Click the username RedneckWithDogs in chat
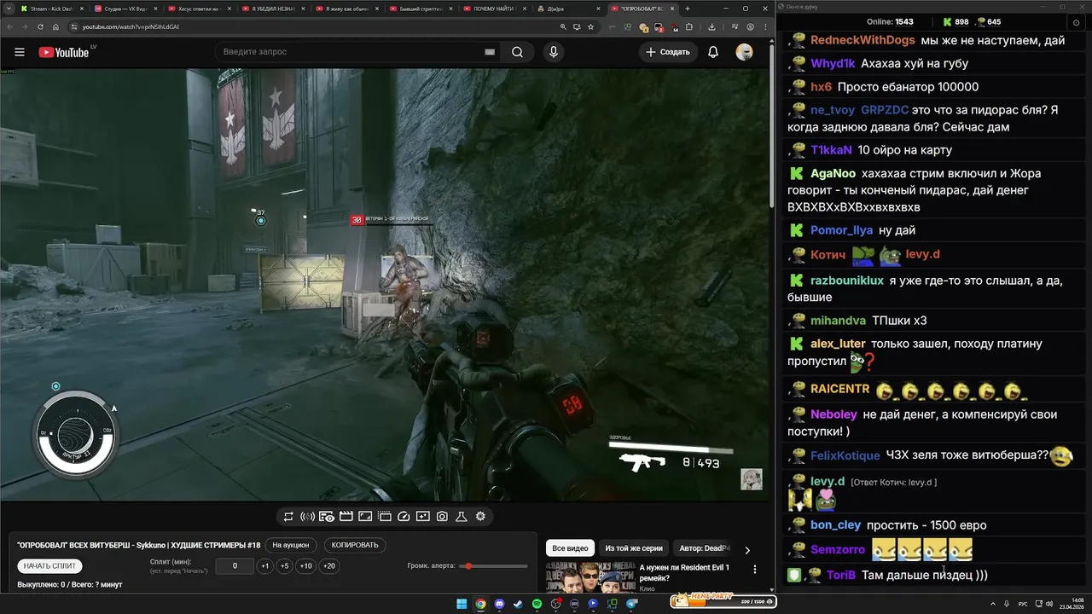 coord(863,40)
